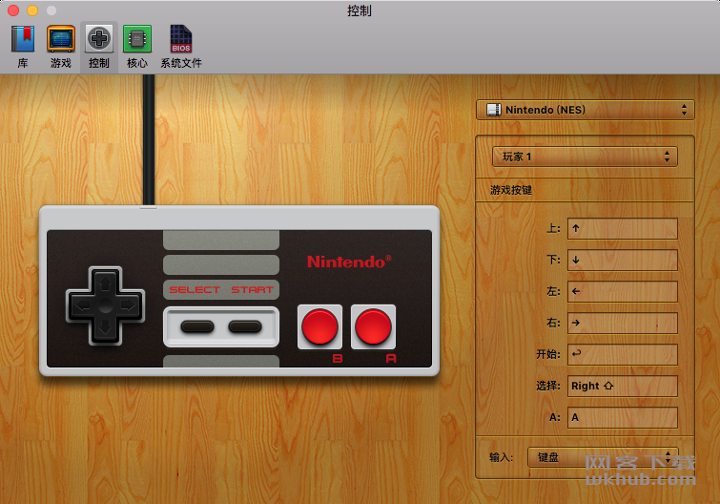Open the Library (库) preferences tab
Screen dimensions: 720x504
[23, 47]
